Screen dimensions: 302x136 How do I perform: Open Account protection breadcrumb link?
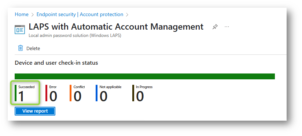pos(102,14)
